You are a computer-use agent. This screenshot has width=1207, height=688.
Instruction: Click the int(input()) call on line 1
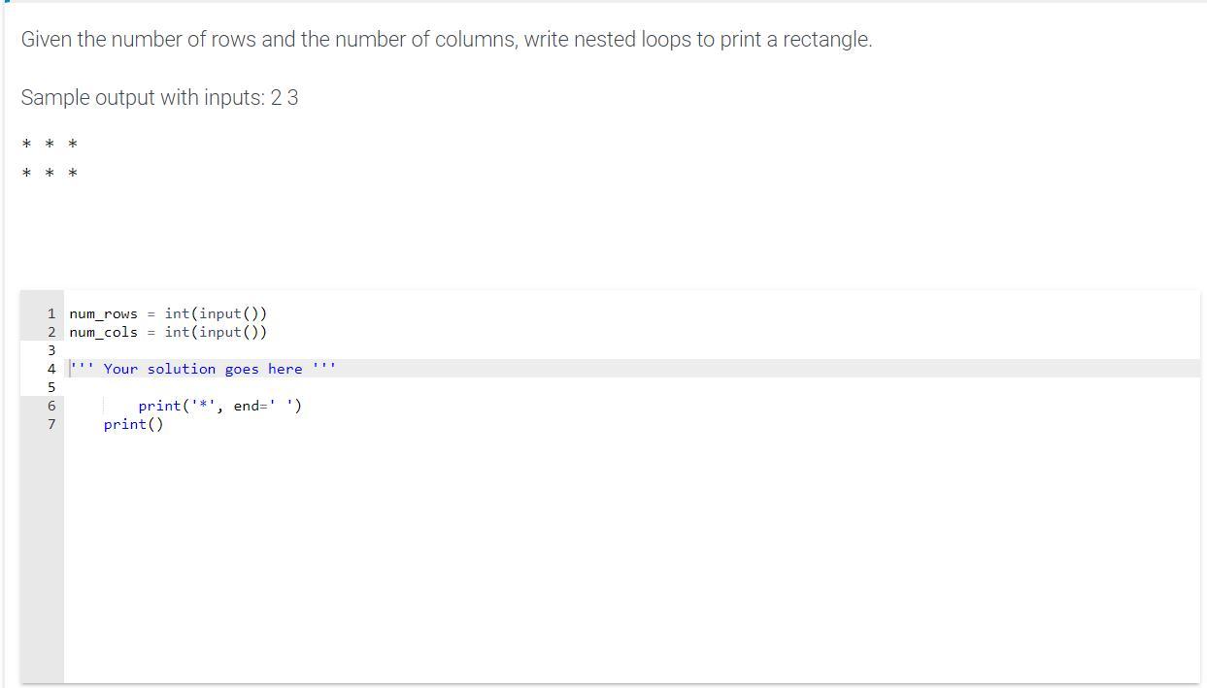[x=216, y=313]
